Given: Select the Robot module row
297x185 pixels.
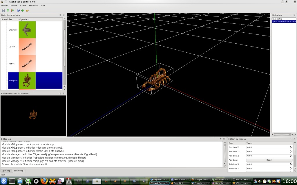Looking at the screenshot, I should 35,64.
